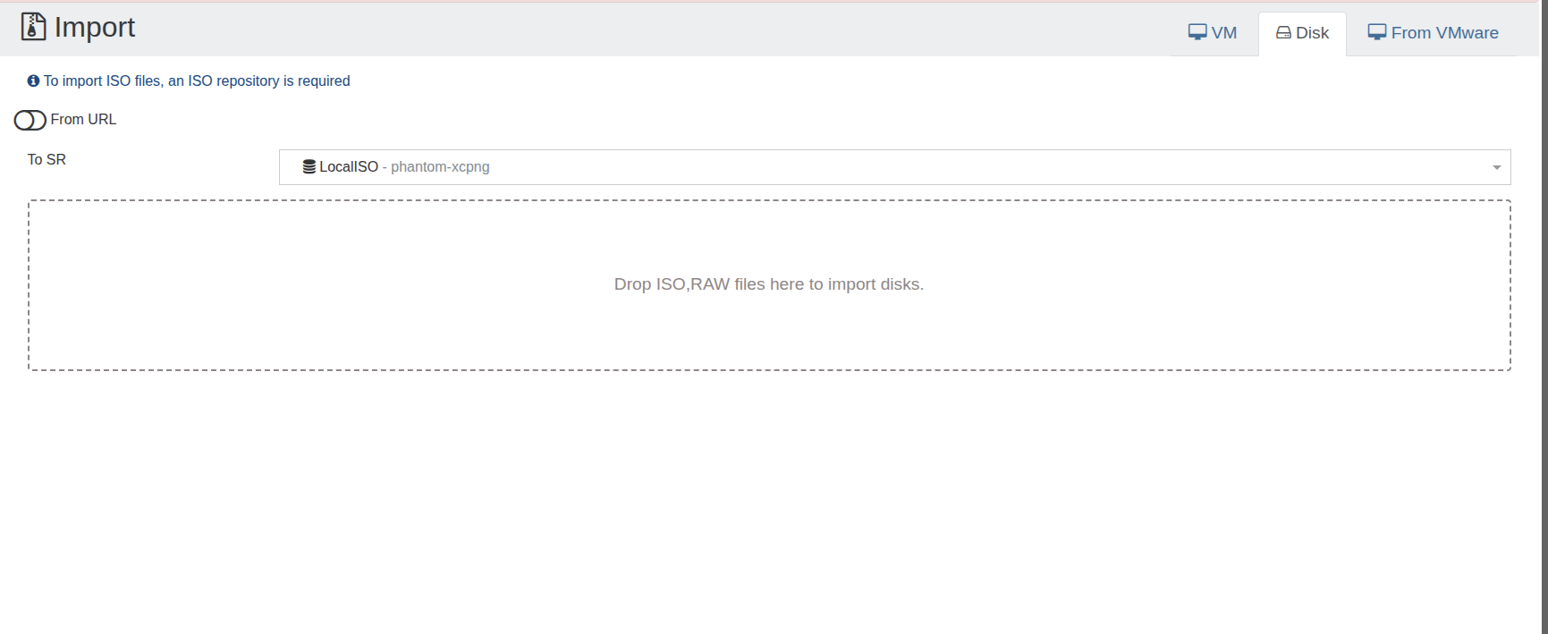Screen dimensions: 1548x634
Task: Expand the To SR dropdown arrow
Action: point(1496,167)
